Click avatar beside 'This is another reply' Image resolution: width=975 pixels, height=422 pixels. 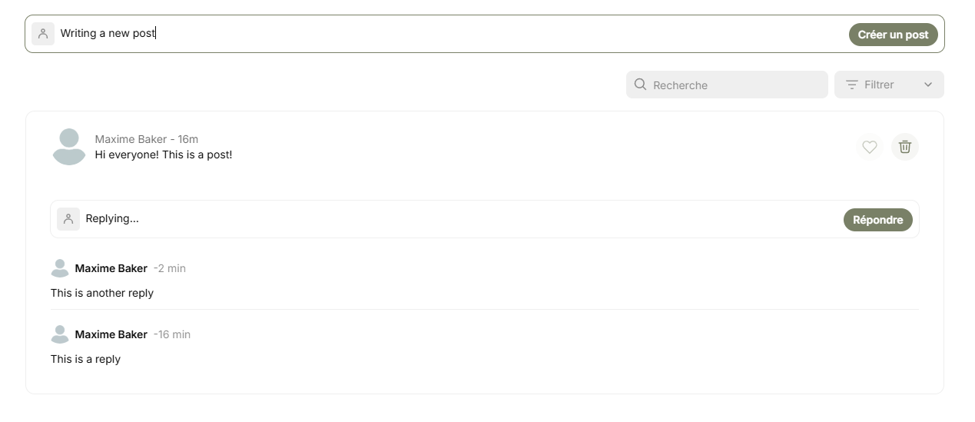pos(60,268)
